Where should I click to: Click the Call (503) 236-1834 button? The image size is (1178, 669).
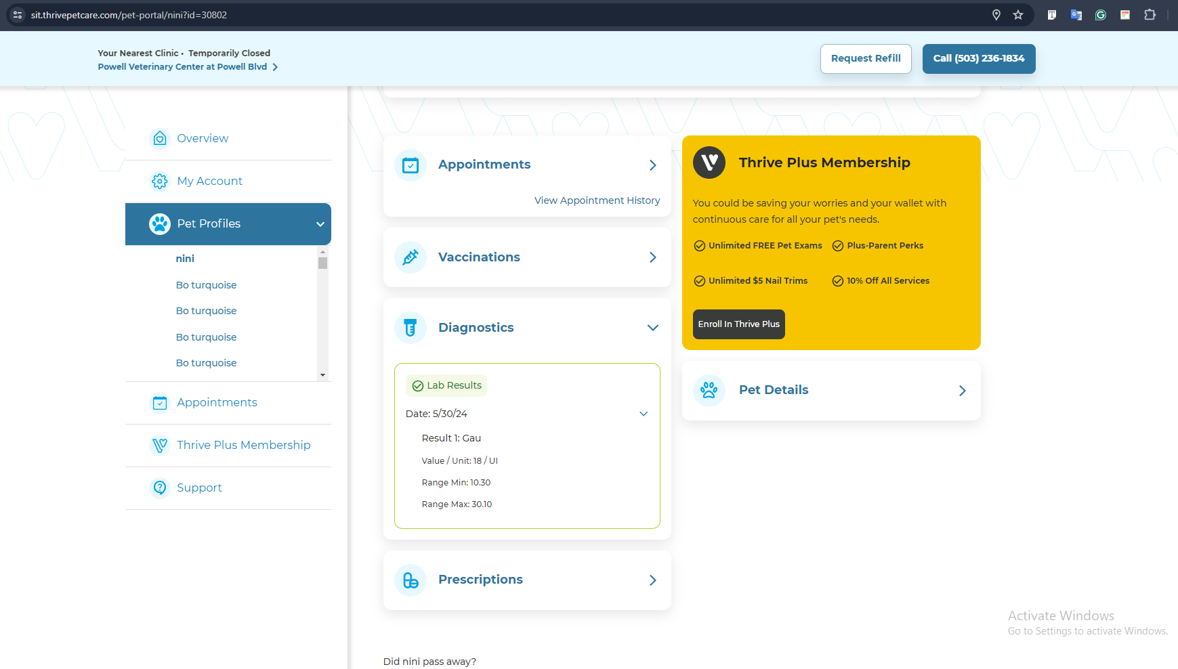click(979, 59)
